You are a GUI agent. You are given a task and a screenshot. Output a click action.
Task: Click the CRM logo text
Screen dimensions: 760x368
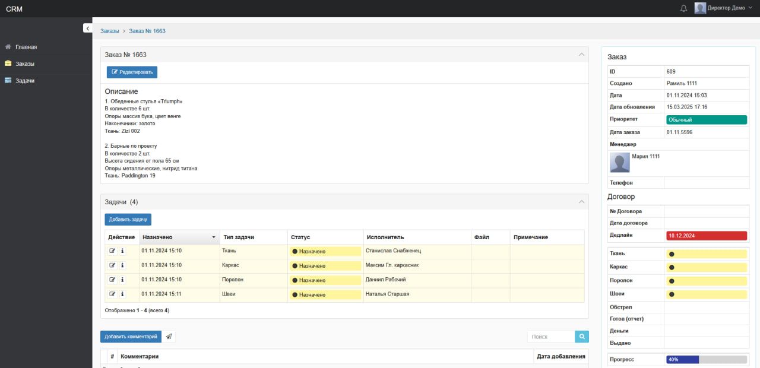(x=14, y=9)
